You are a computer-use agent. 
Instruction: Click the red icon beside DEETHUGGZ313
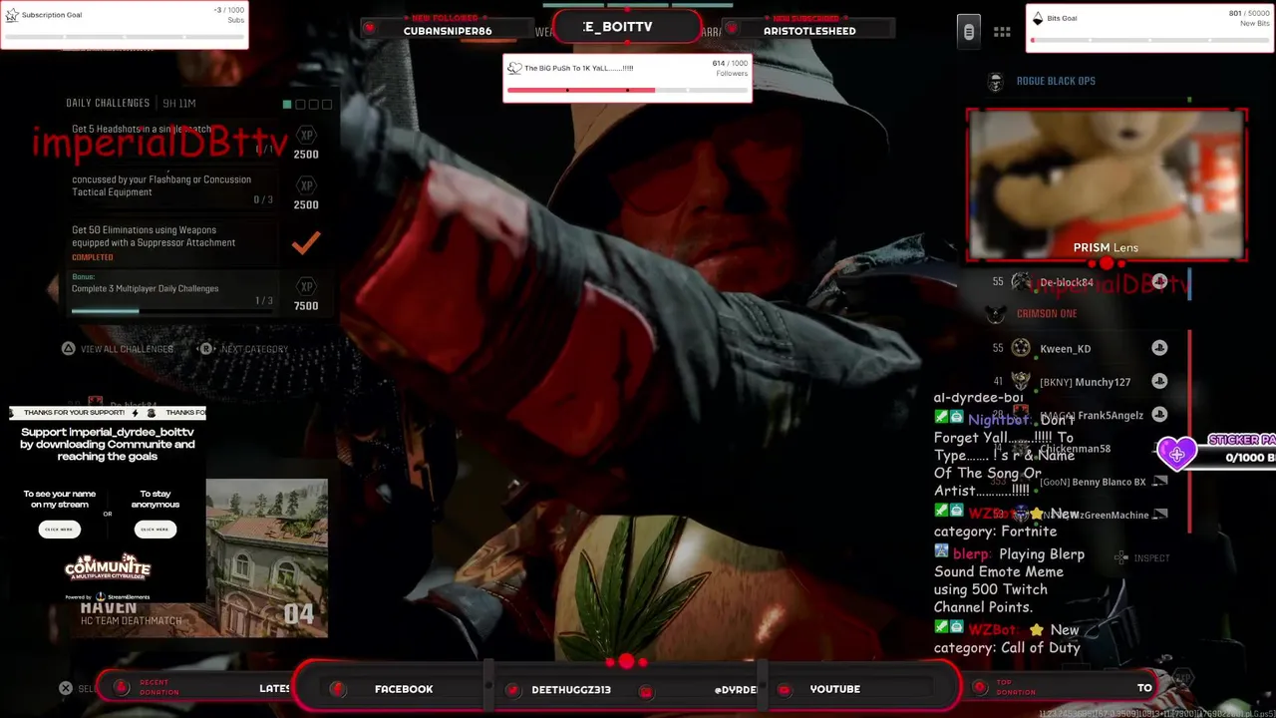click(x=512, y=690)
